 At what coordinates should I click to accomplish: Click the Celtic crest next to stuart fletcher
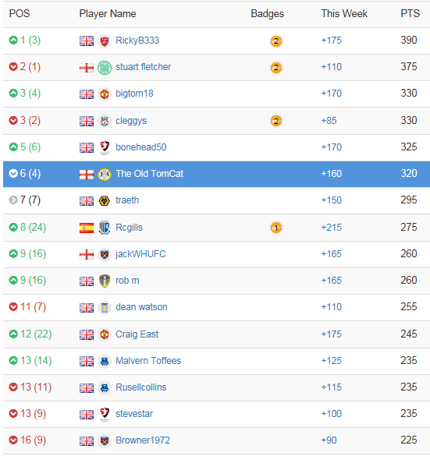point(105,68)
